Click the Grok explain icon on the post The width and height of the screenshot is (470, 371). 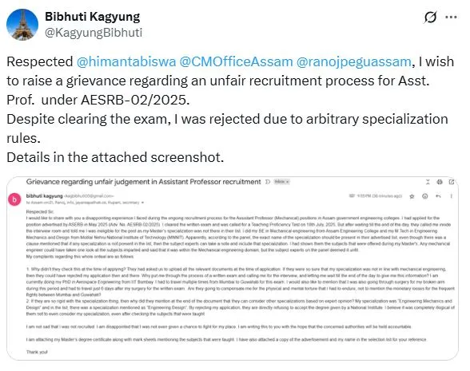430,18
